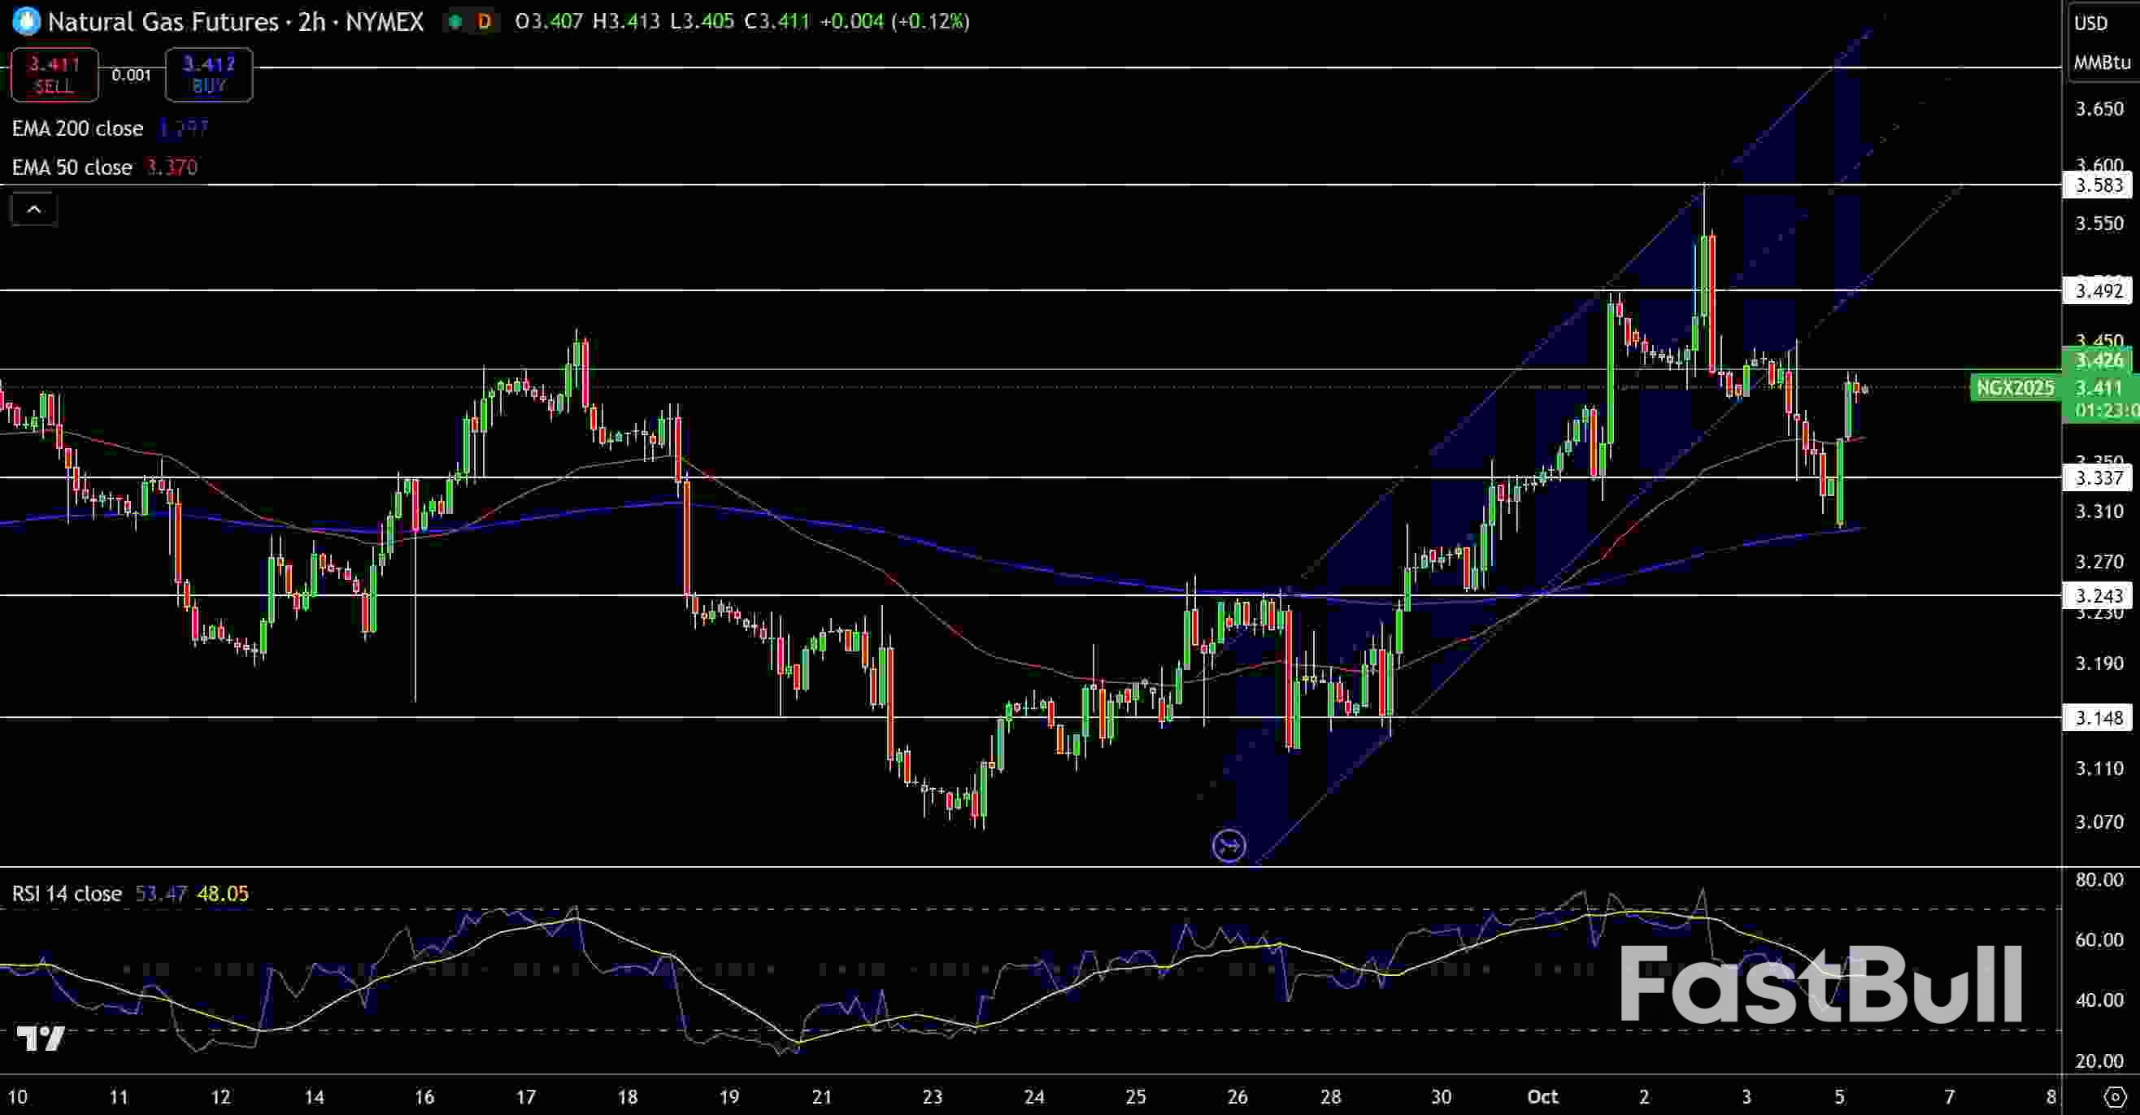Click the EMA 200 close indicator label
This screenshot has width=2140, height=1115.
(76, 128)
